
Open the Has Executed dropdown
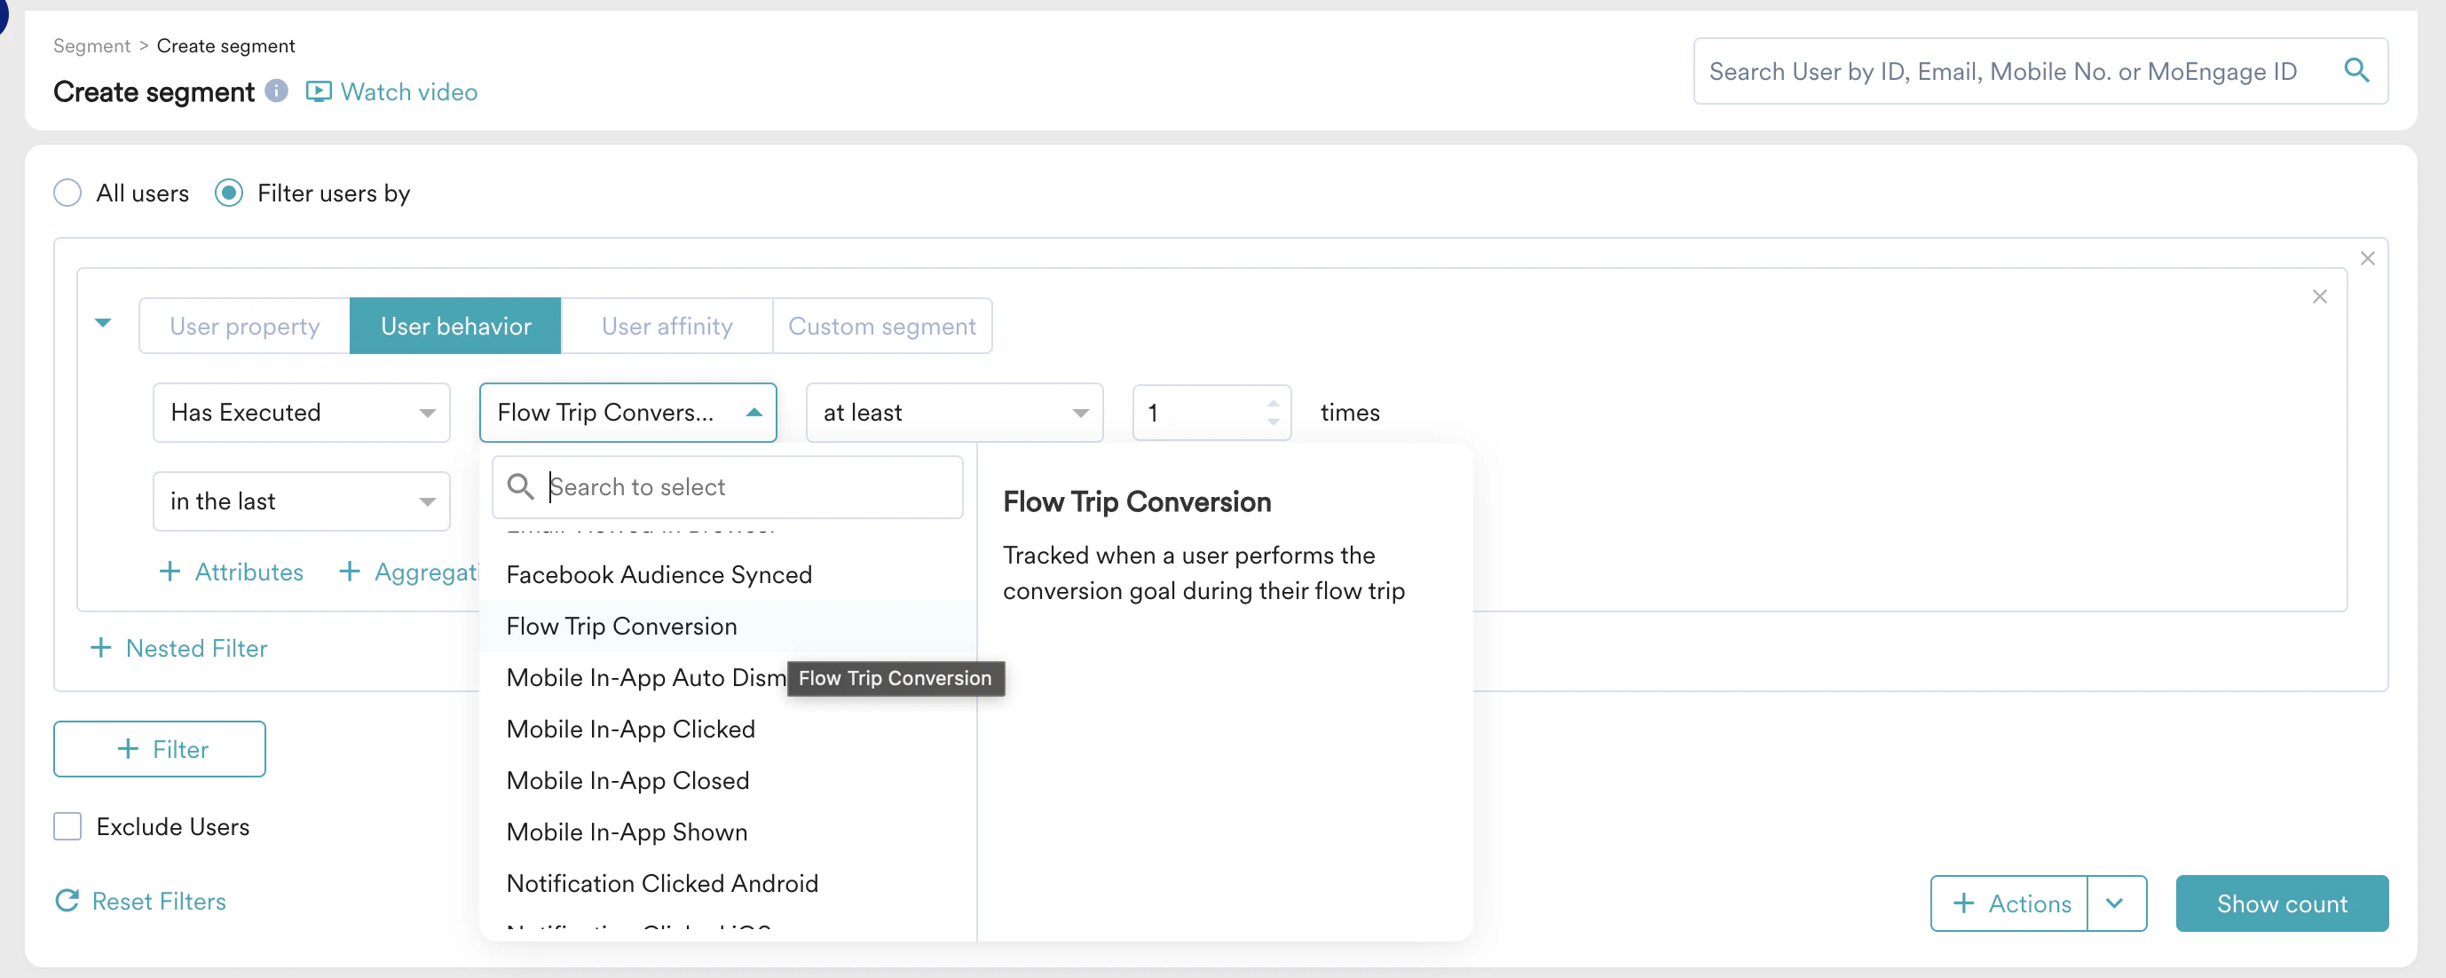click(x=301, y=413)
